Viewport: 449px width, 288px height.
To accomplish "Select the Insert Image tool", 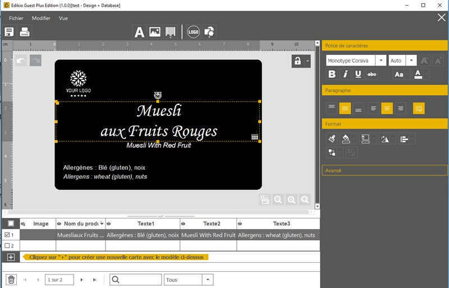I will coord(154,32).
